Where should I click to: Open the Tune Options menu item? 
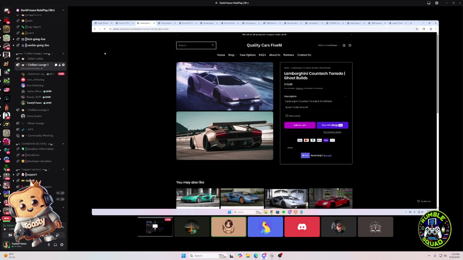coord(247,55)
